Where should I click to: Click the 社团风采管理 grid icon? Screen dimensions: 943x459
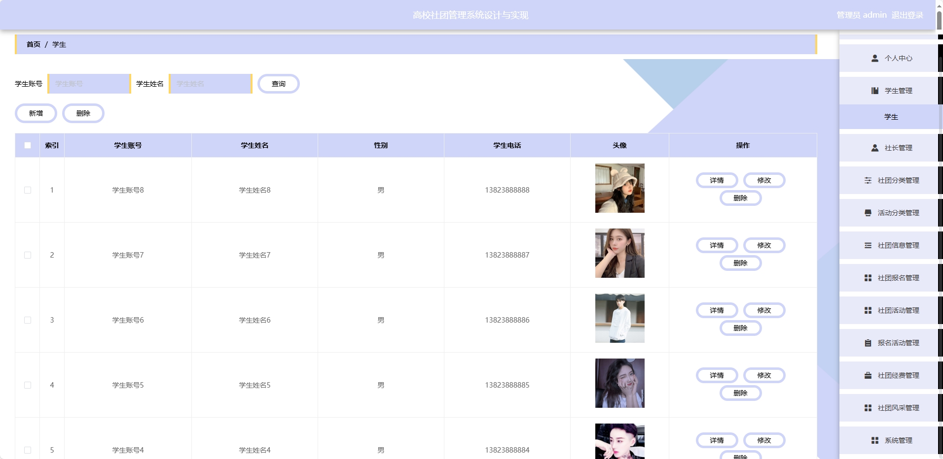pyautogui.click(x=868, y=408)
